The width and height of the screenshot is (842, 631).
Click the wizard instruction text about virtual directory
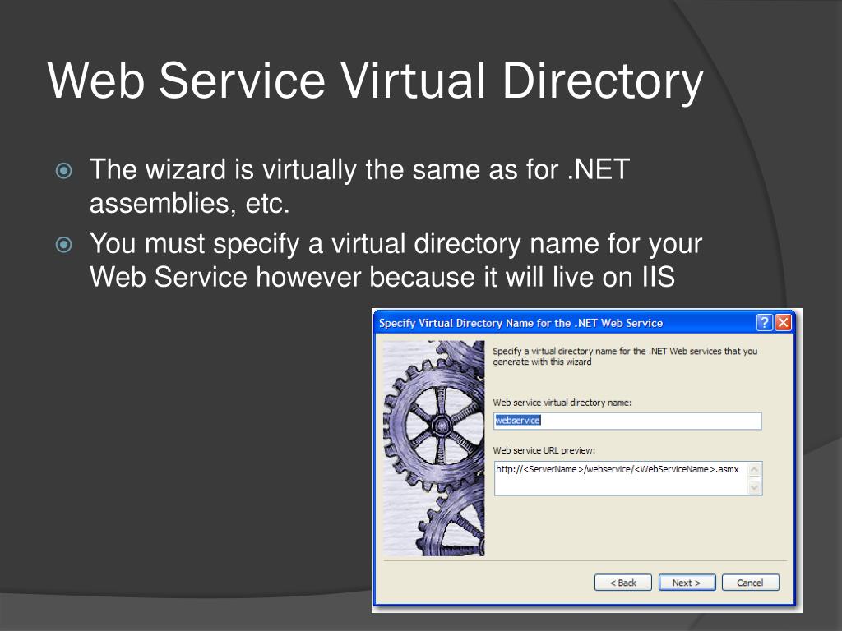click(625, 357)
